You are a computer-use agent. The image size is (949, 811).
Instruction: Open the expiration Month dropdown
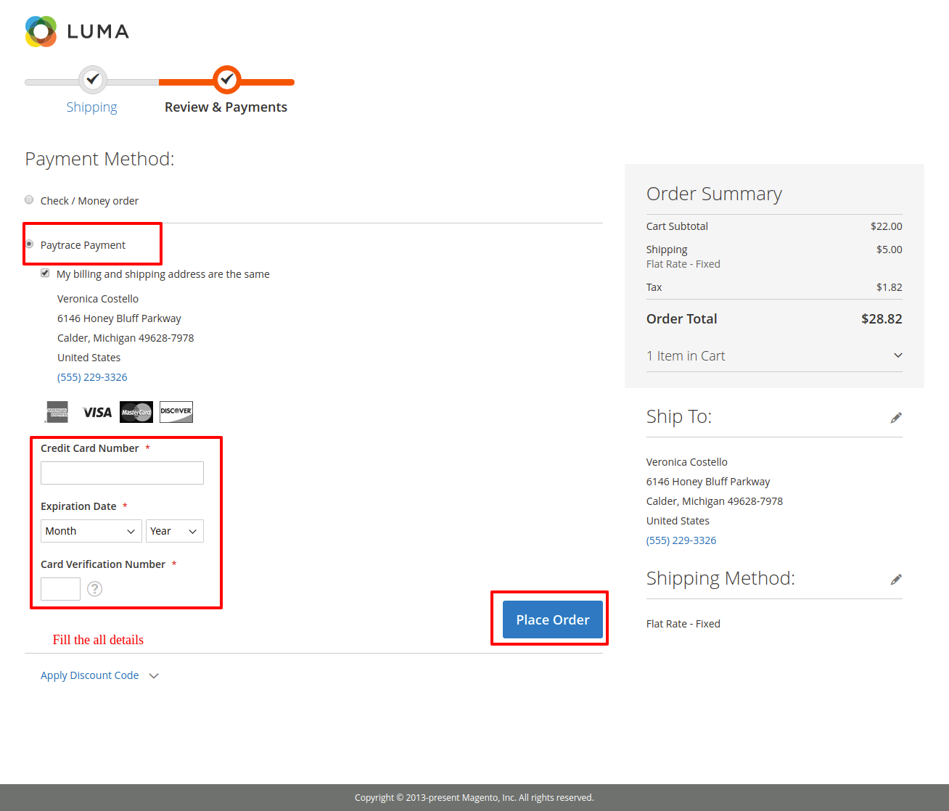click(x=91, y=531)
